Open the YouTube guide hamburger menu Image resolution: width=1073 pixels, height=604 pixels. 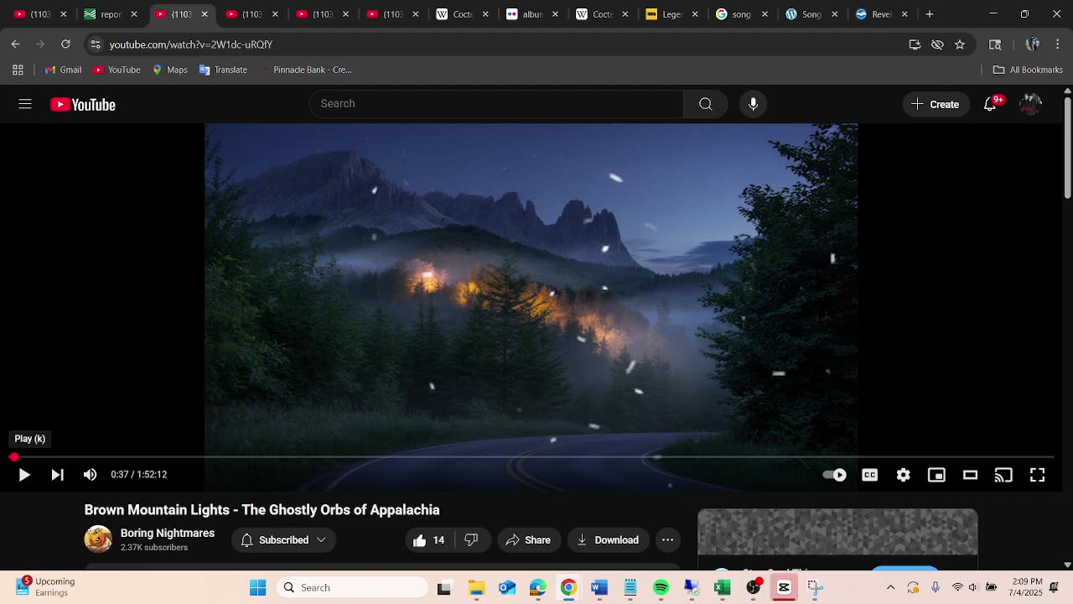(x=25, y=104)
